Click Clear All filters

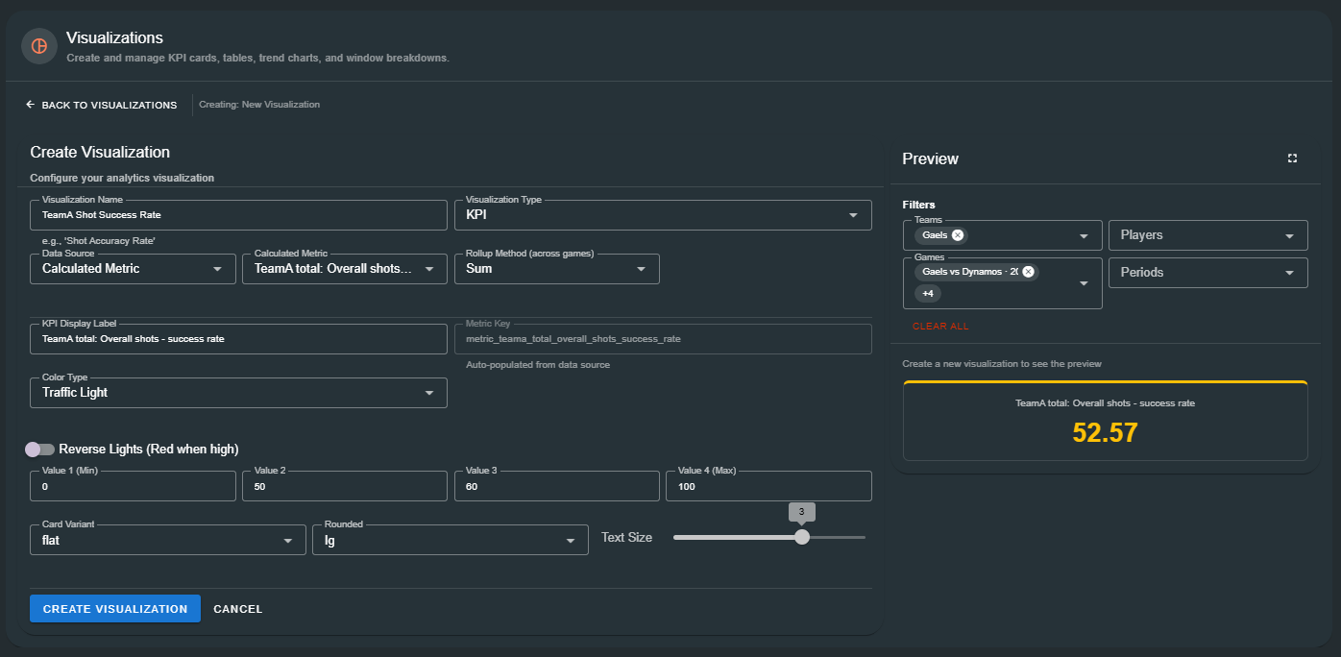(940, 327)
